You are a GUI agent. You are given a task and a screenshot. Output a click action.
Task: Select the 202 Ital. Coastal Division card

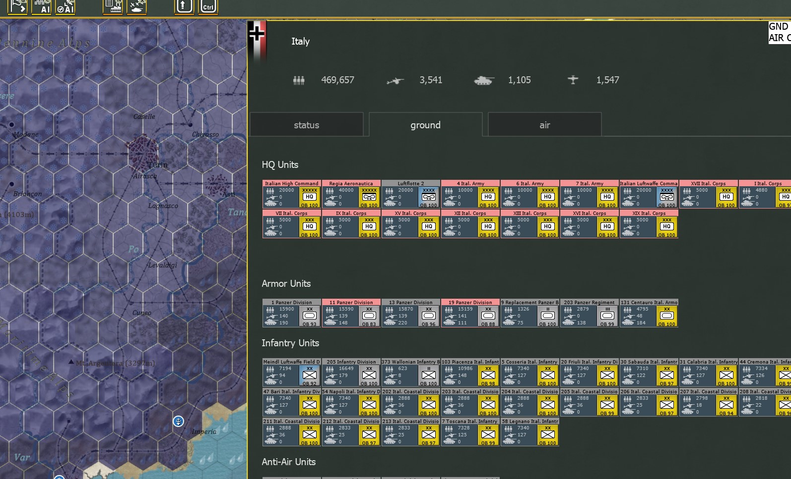click(411, 402)
